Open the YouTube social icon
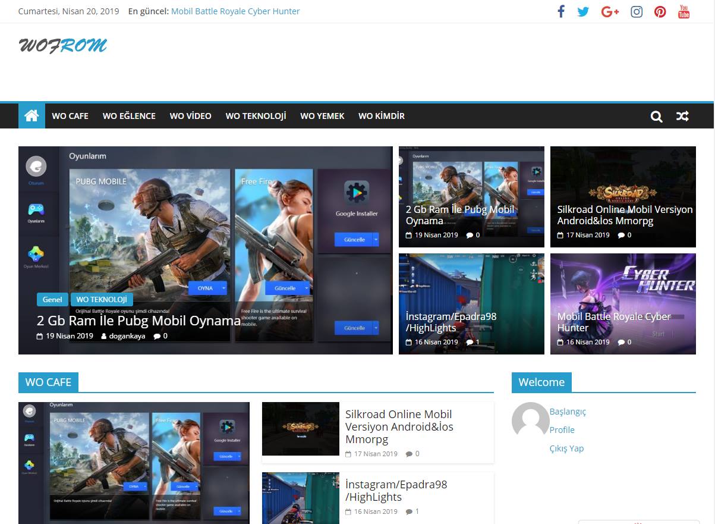This screenshot has height=524, width=715. click(x=684, y=11)
